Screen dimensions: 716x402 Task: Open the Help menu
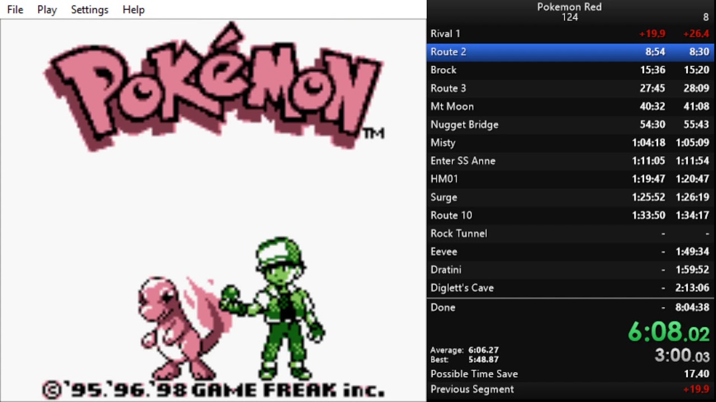(134, 9)
